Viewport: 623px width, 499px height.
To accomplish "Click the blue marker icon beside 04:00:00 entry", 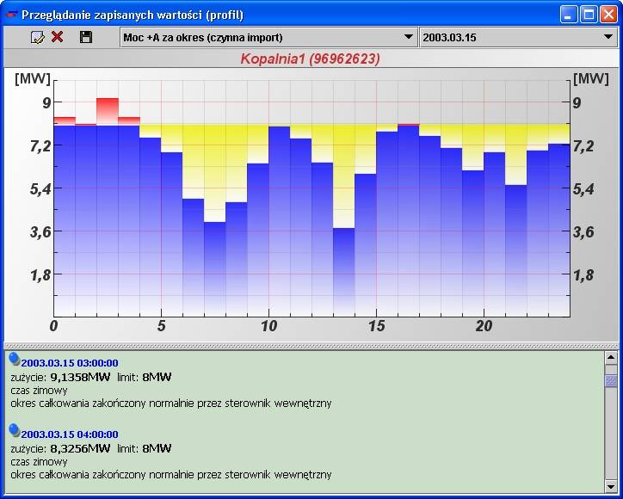I will (x=14, y=430).
